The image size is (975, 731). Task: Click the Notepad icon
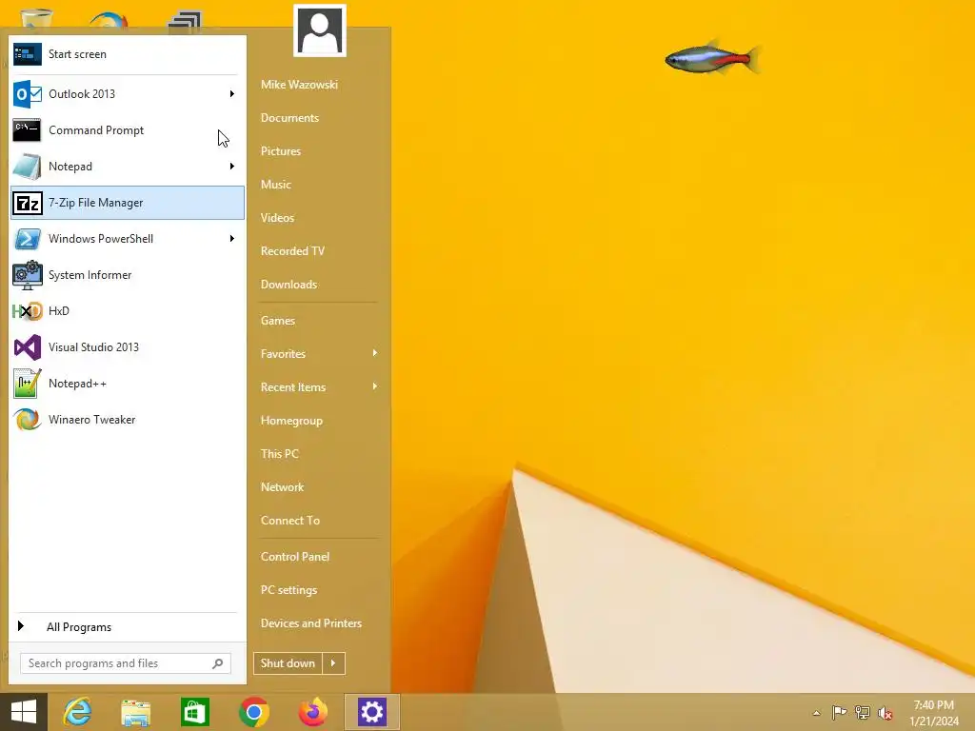pos(27,167)
